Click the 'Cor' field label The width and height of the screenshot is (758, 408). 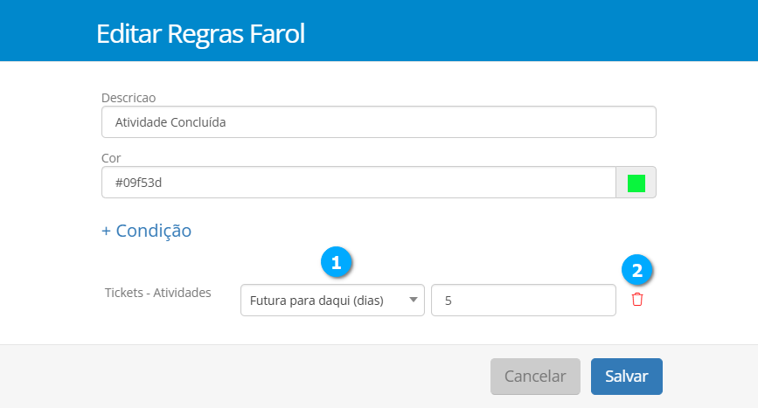pyautogui.click(x=111, y=158)
